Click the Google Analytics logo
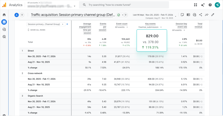 coord(4,5)
